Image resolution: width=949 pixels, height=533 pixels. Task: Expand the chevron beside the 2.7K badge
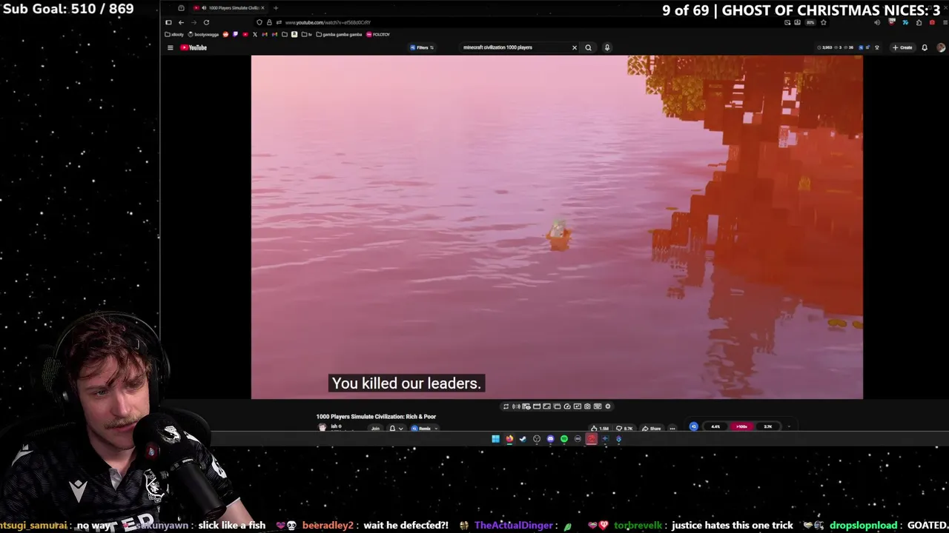[789, 426]
